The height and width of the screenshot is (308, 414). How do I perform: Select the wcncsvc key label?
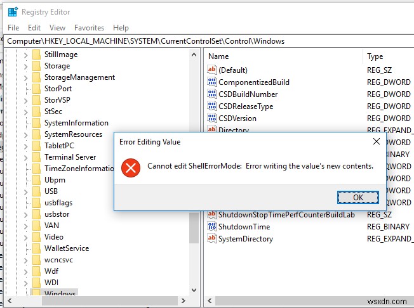point(58,260)
